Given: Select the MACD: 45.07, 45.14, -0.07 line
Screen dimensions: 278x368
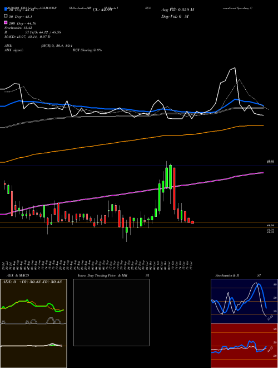Looking at the screenshot, I should tap(27, 37).
